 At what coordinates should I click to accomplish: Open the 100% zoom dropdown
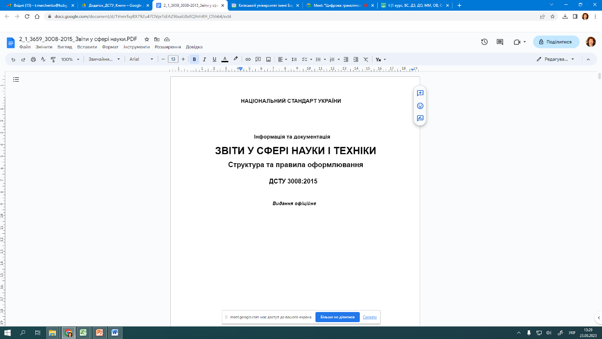coord(69,59)
